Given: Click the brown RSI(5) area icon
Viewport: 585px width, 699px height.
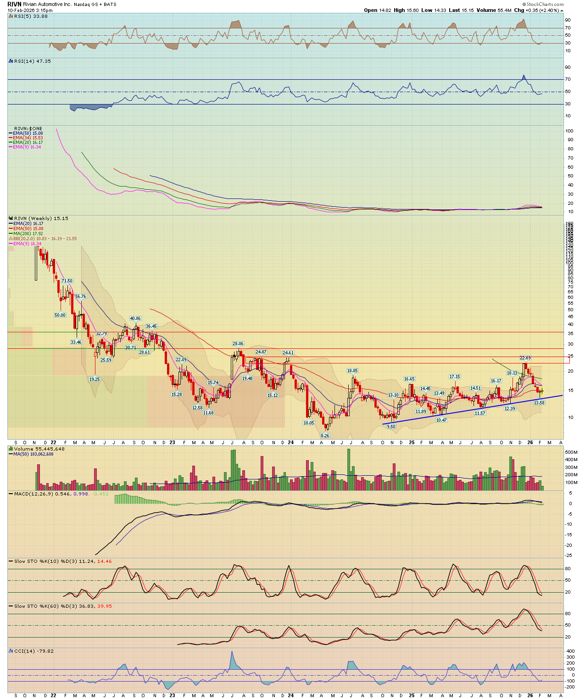Looking at the screenshot, I should (11, 17).
